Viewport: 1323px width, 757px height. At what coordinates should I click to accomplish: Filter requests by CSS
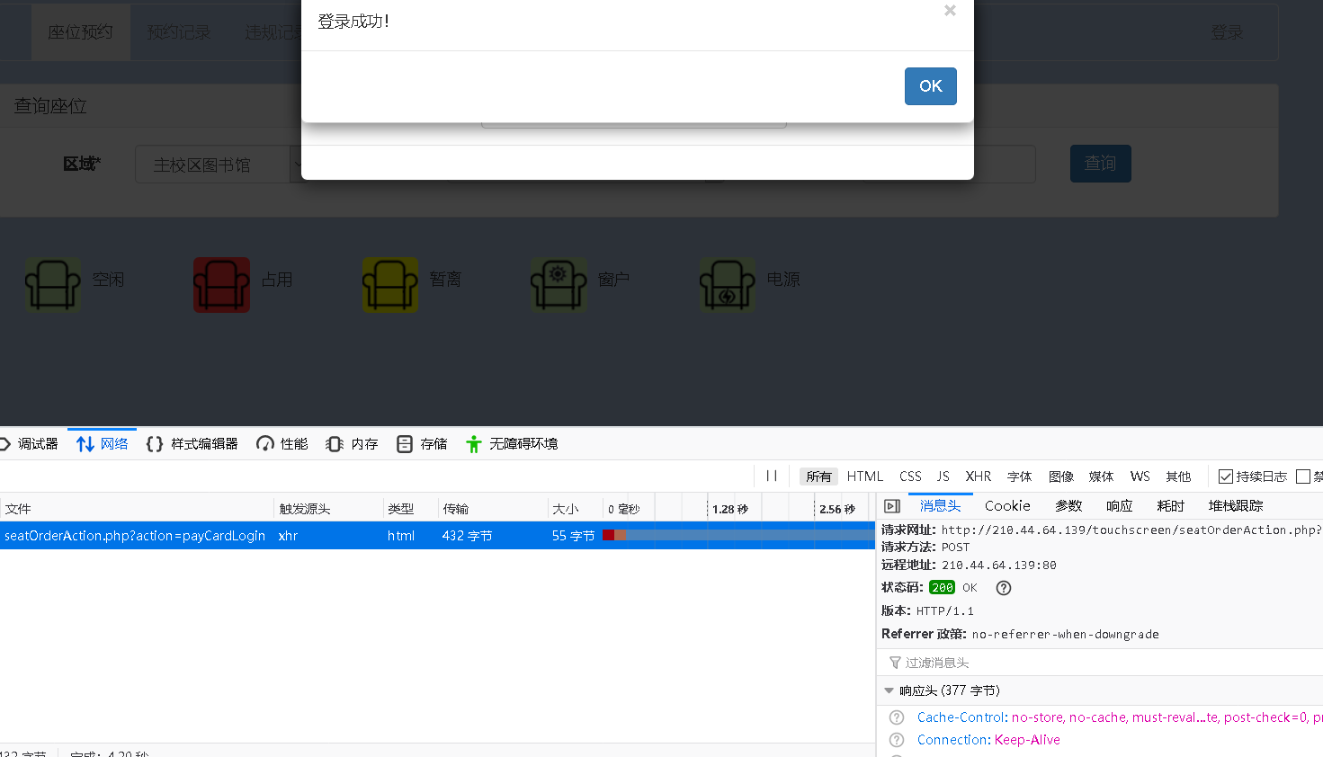(910, 476)
